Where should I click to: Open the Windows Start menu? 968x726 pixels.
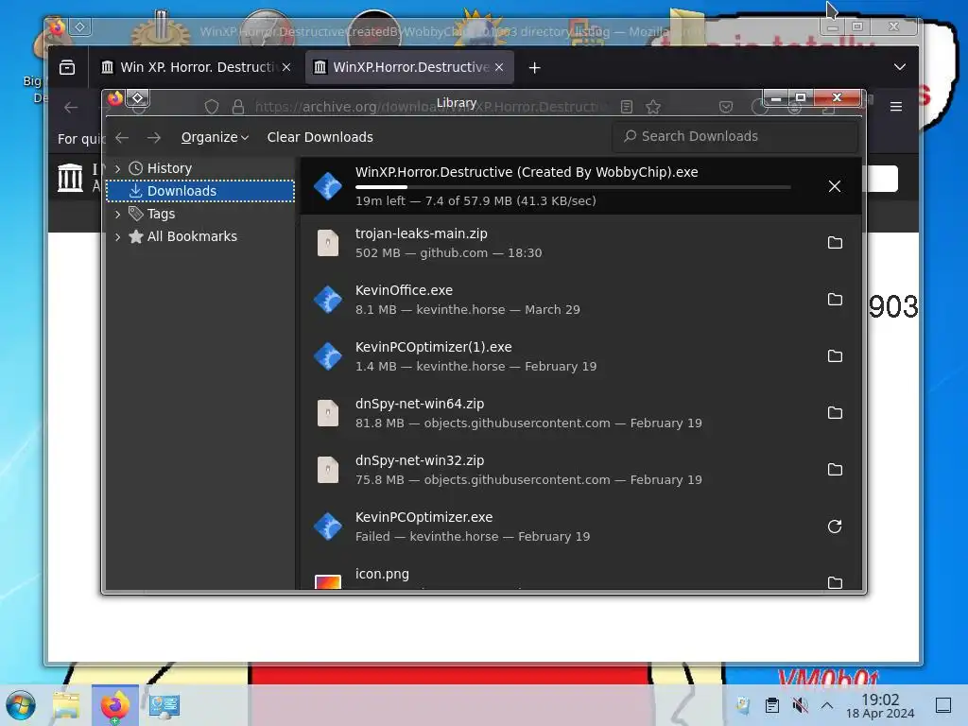pos(21,705)
